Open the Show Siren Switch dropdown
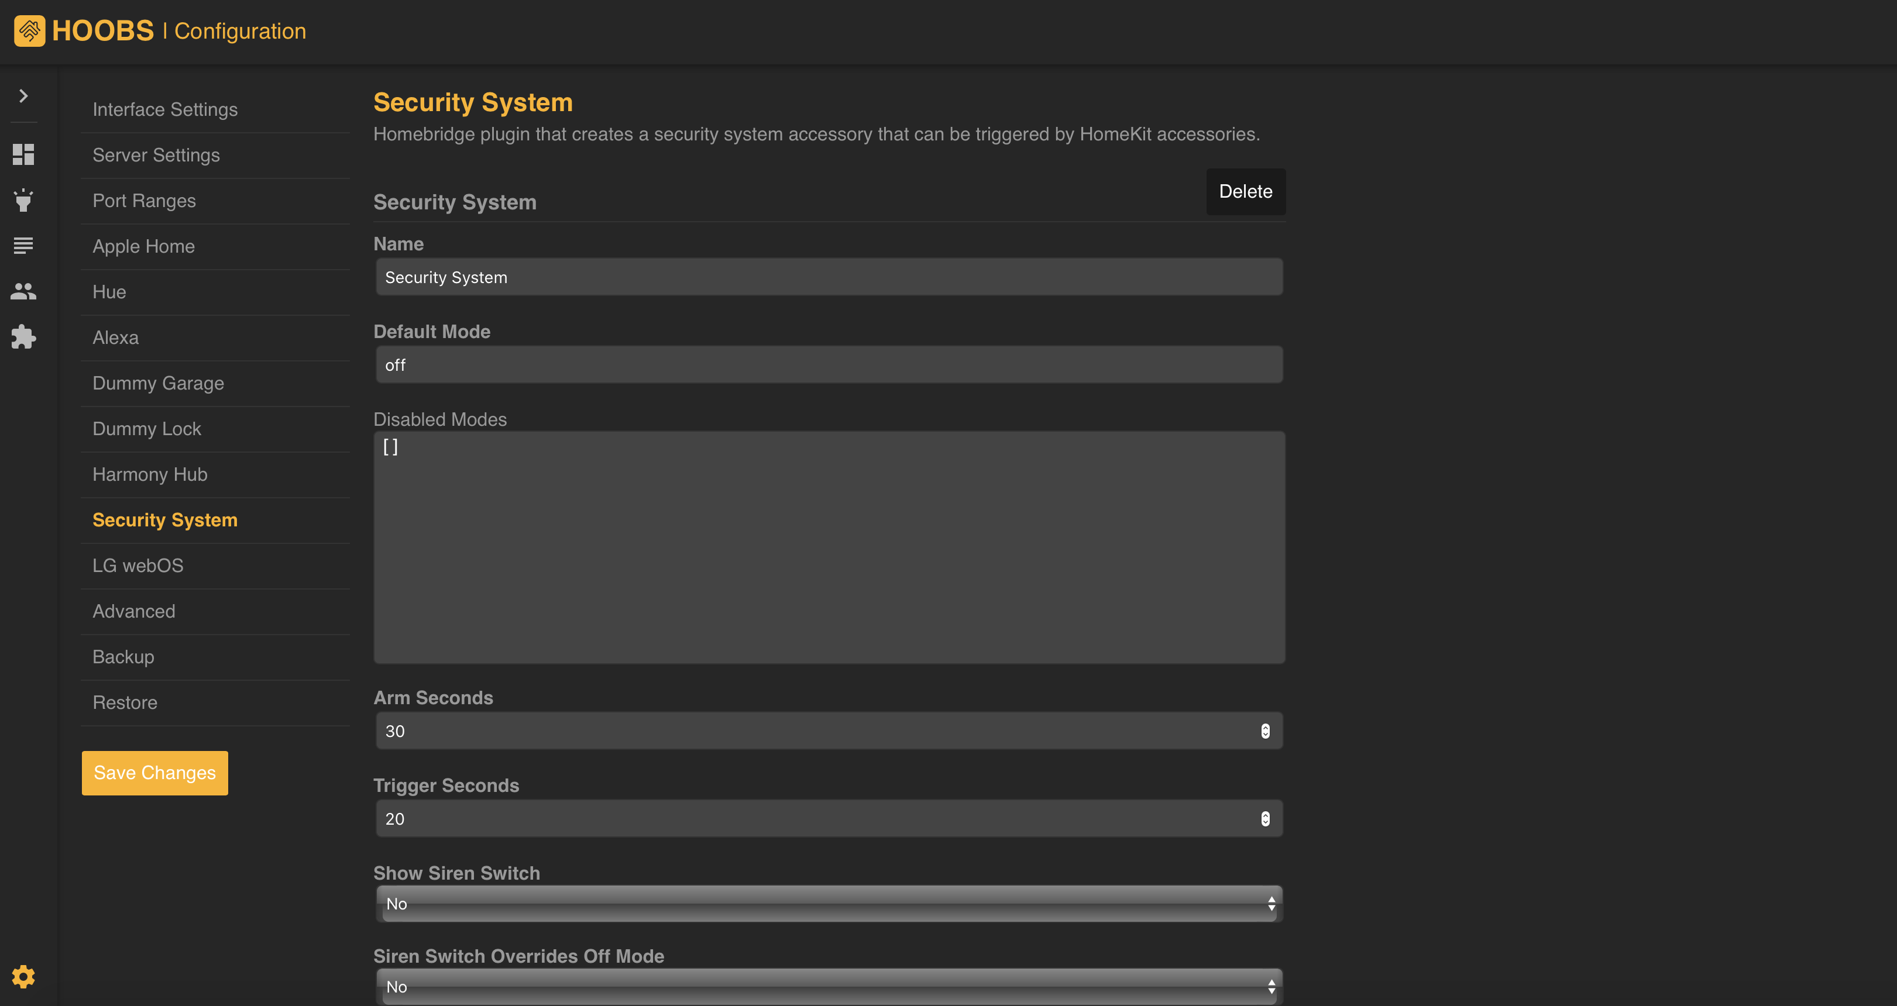Viewport: 1897px width, 1006px height. point(828,904)
